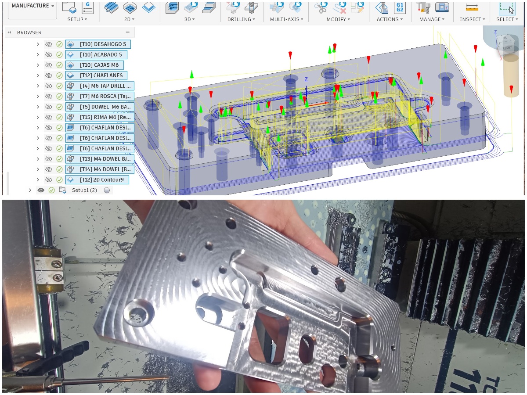
Task: Select the [T15] RIMA M6 row
Action: pyautogui.click(x=100, y=117)
